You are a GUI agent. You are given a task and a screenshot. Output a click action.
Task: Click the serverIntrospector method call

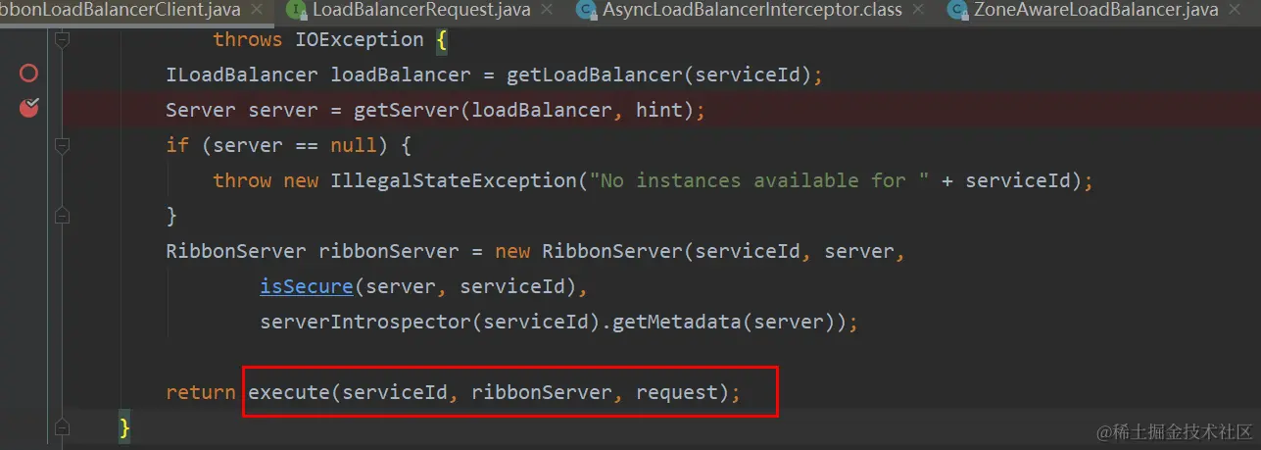coord(365,322)
